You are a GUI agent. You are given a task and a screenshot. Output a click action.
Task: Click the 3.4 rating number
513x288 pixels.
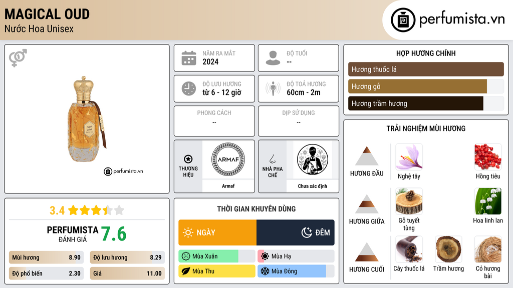tap(57, 210)
